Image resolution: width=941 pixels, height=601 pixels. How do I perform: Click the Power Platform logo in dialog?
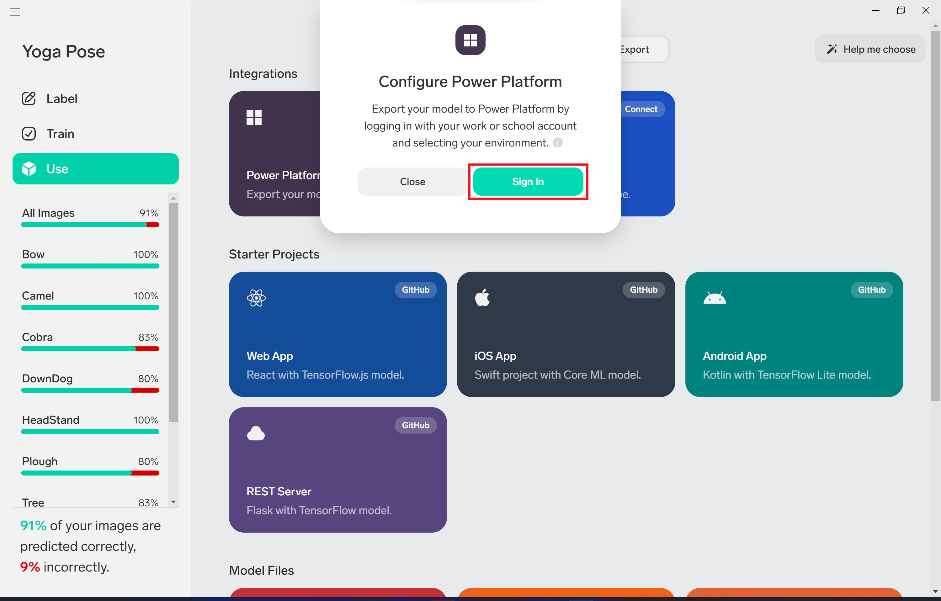pyautogui.click(x=470, y=40)
